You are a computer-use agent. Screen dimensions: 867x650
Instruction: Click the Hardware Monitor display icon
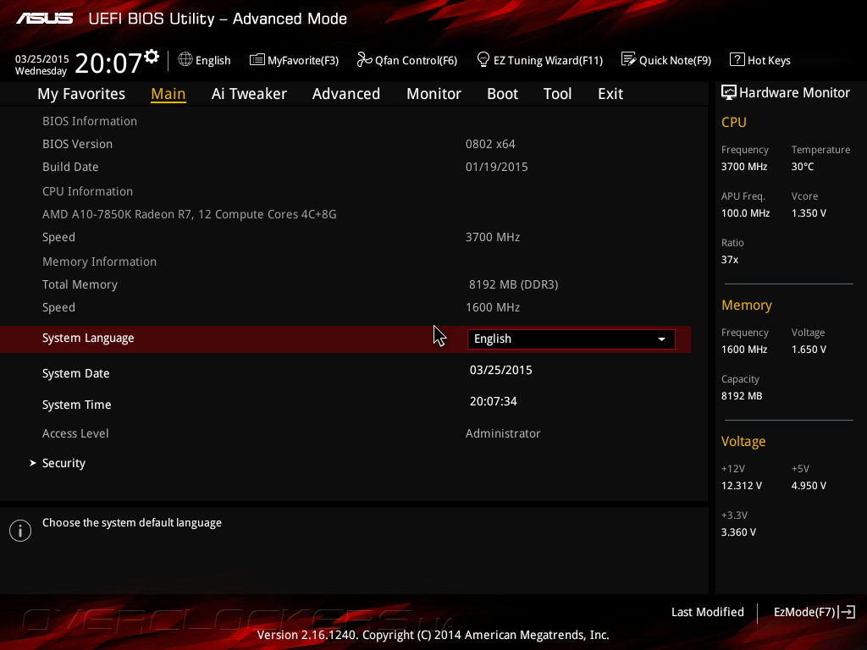point(728,92)
